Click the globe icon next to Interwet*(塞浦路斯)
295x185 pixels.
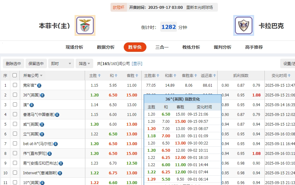point(60,173)
